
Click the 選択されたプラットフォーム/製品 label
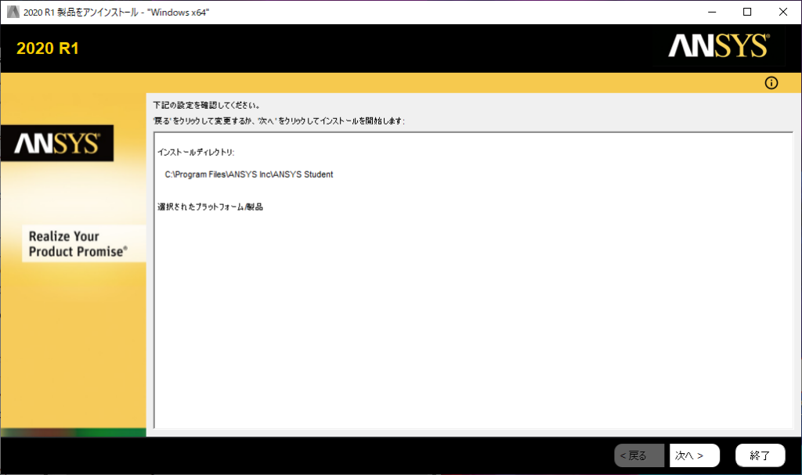pyautogui.click(x=210, y=207)
